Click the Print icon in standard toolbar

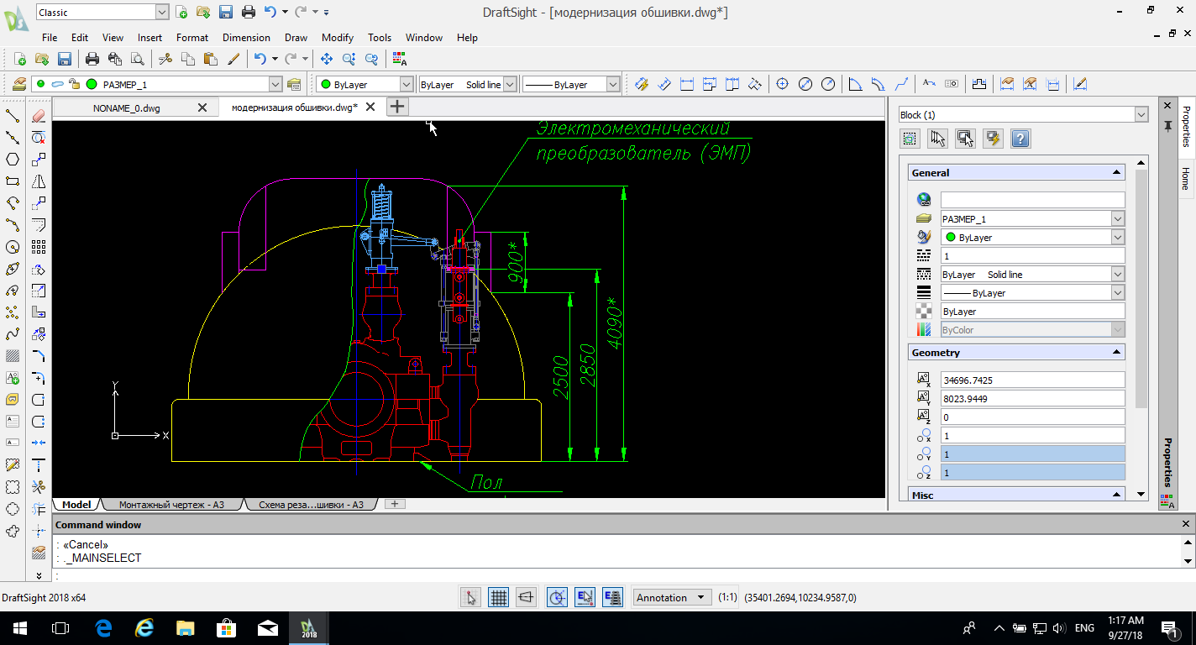click(x=92, y=59)
